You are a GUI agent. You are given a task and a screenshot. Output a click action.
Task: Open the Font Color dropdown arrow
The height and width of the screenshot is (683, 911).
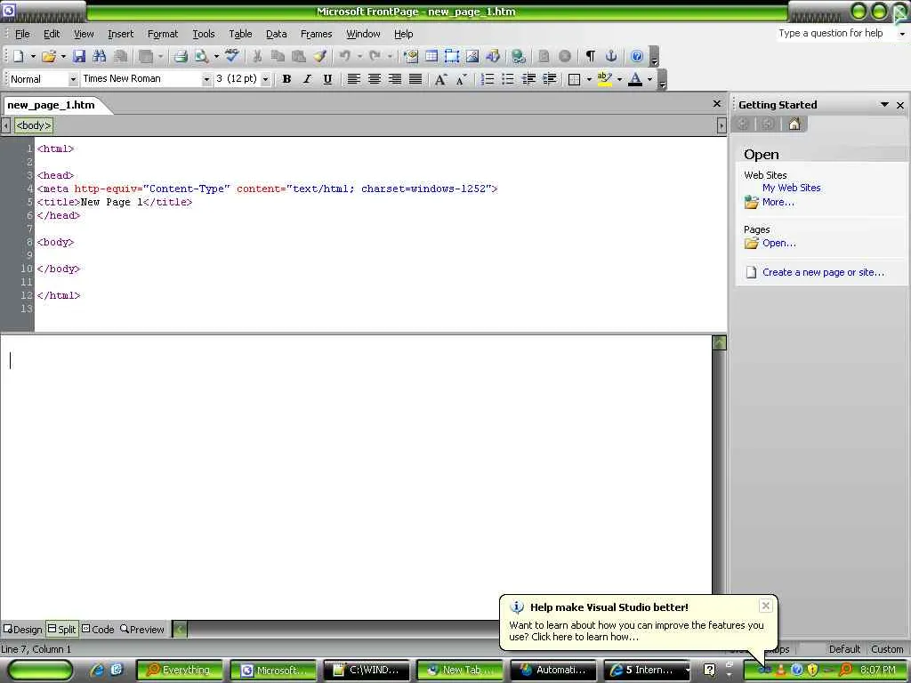point(649,79)
